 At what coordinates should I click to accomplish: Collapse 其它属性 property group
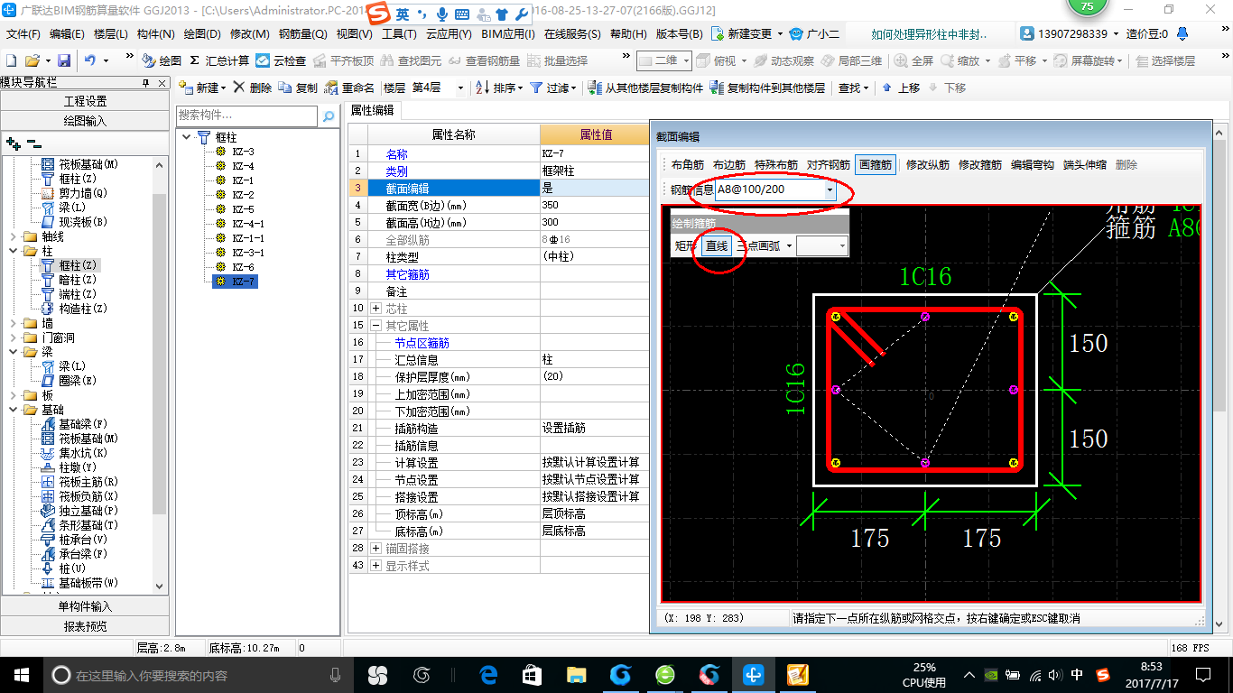pyautogui.click(x=375, y=326)
